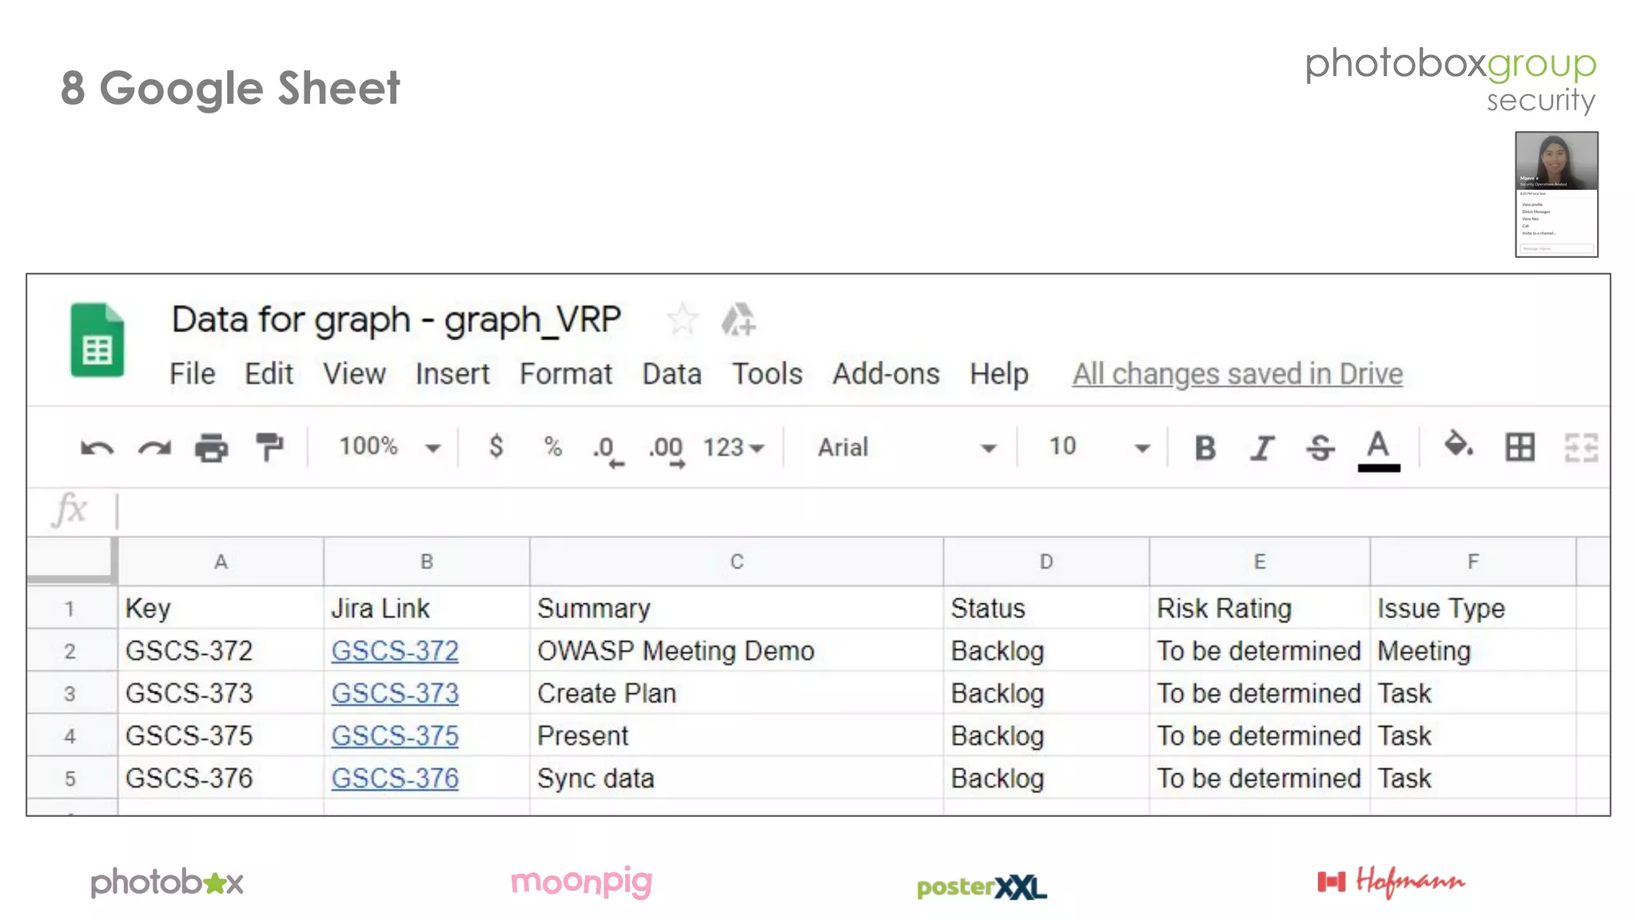Select Backlog status in row 2
Screen dimensions: 1637x920
[1046, 651]
